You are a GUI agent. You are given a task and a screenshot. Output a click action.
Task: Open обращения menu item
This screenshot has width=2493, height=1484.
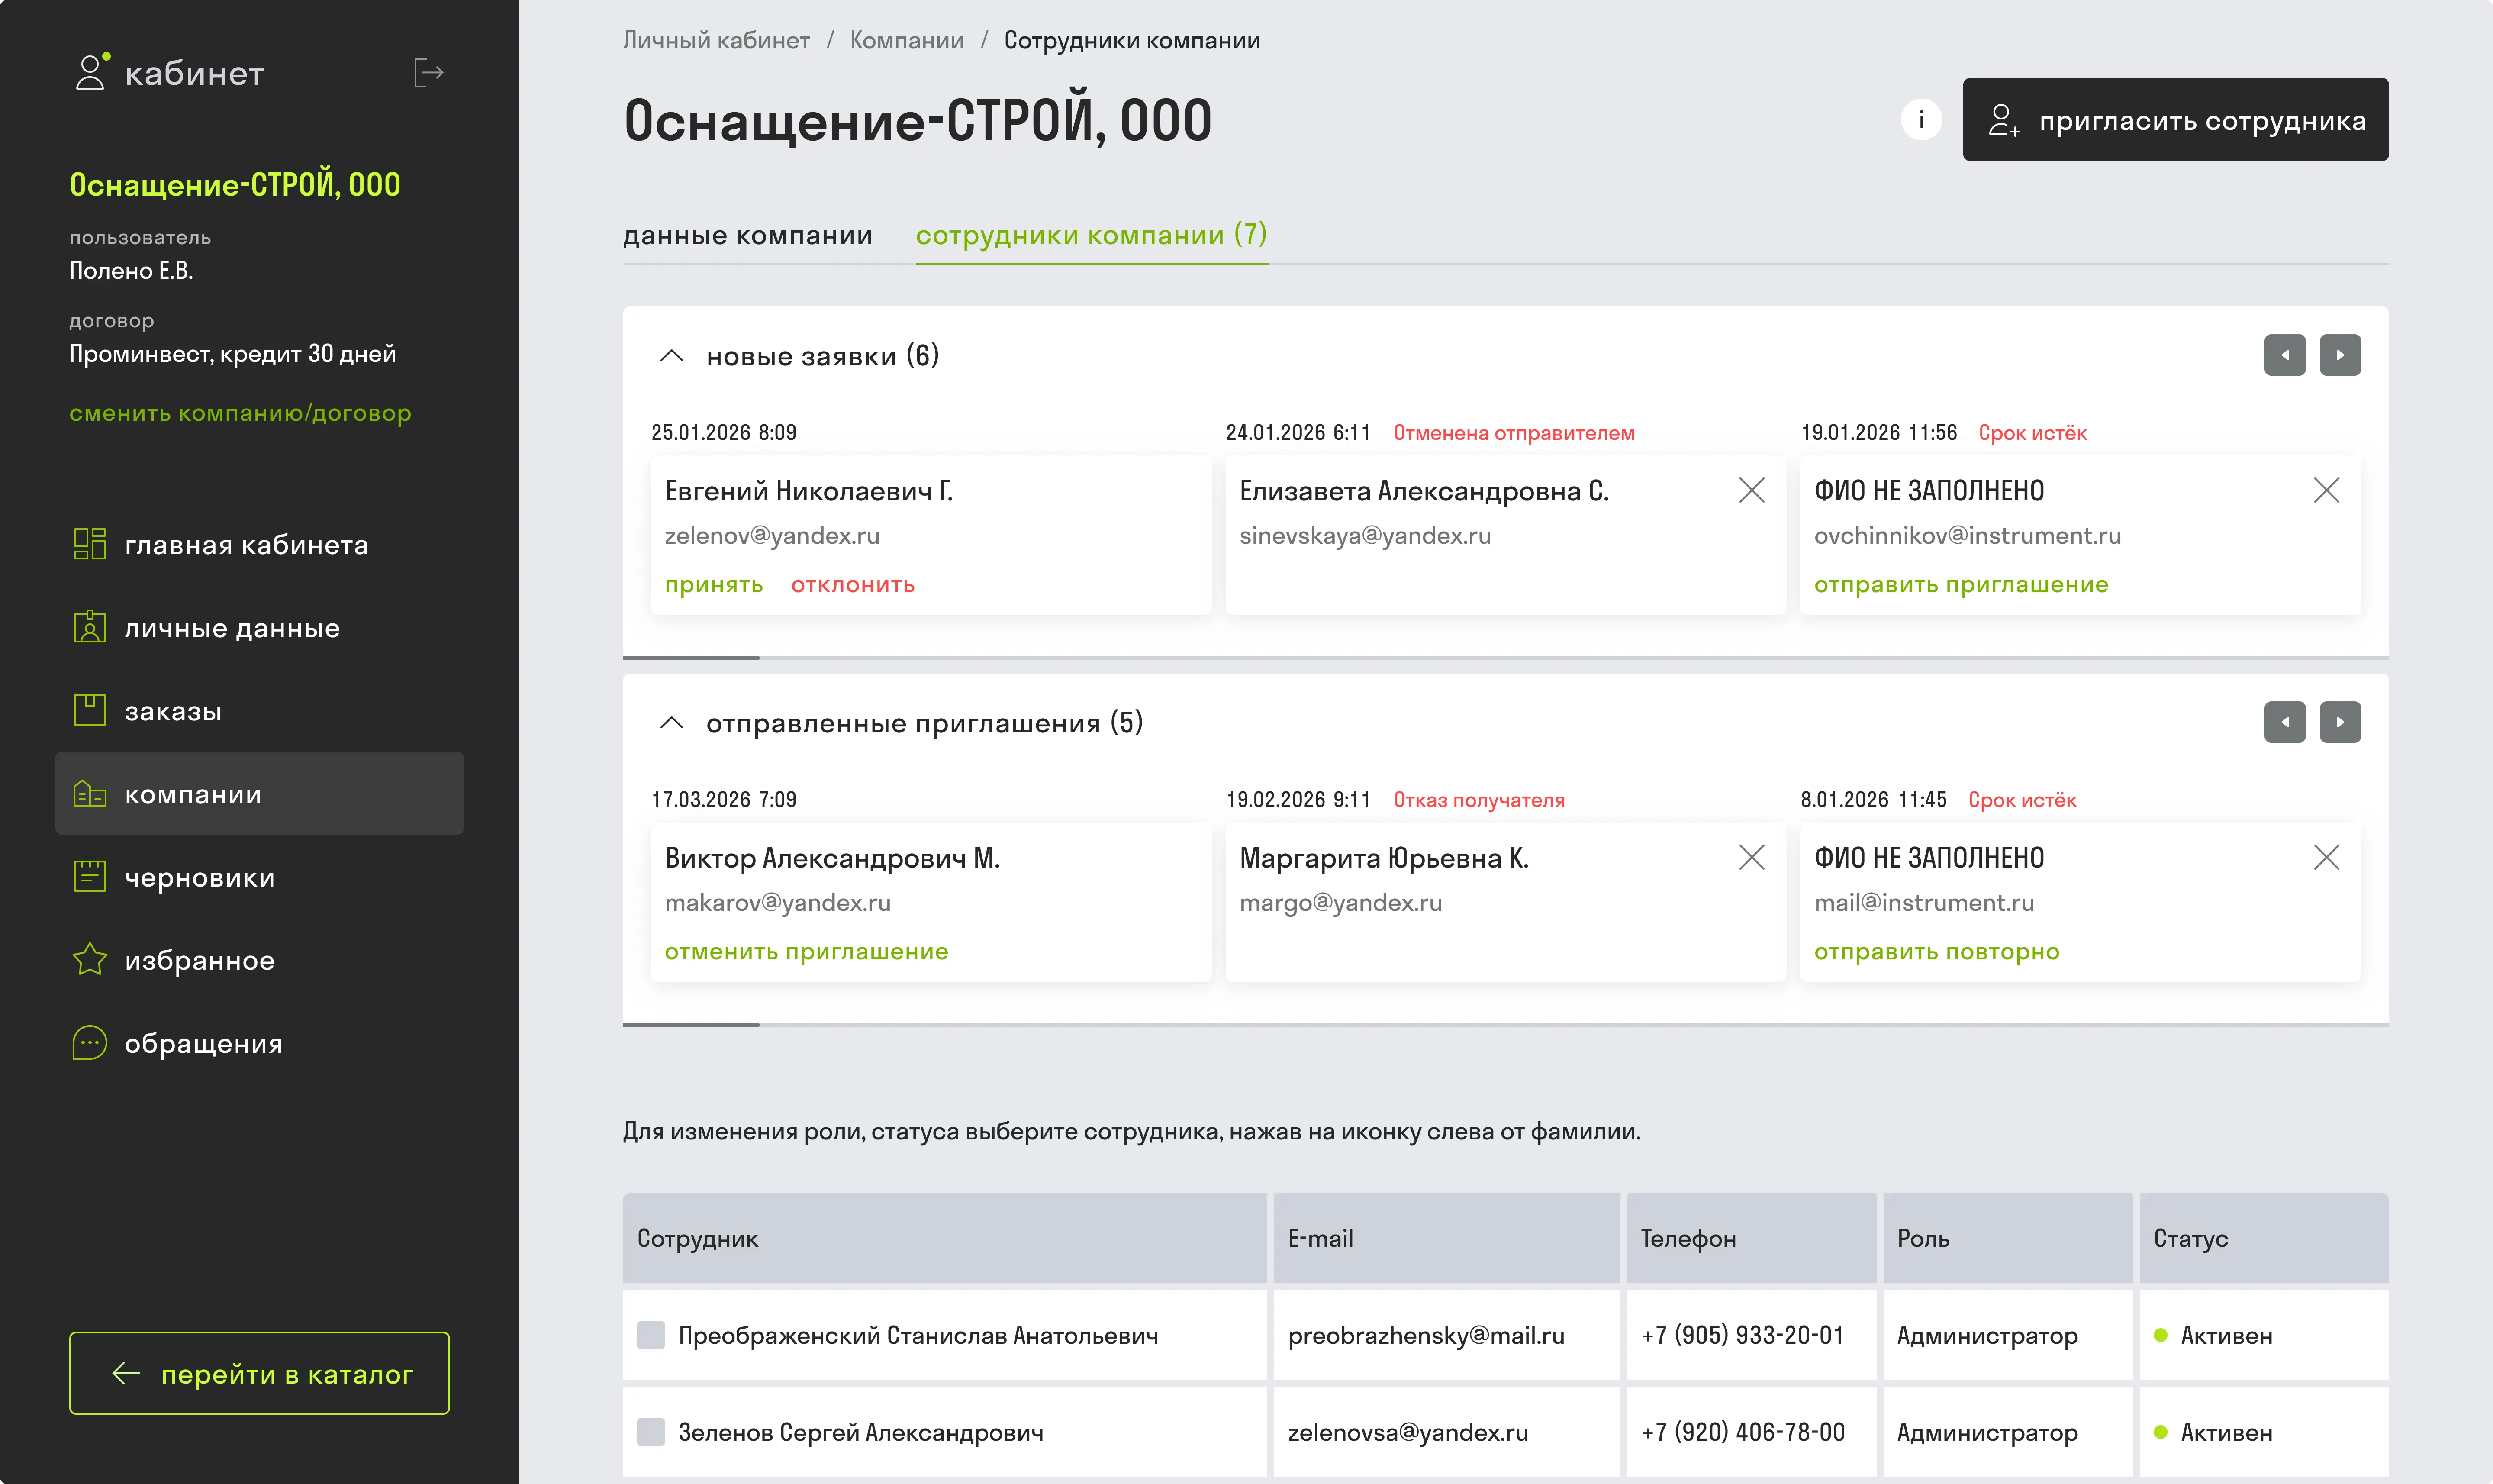tap(260, 1042)
